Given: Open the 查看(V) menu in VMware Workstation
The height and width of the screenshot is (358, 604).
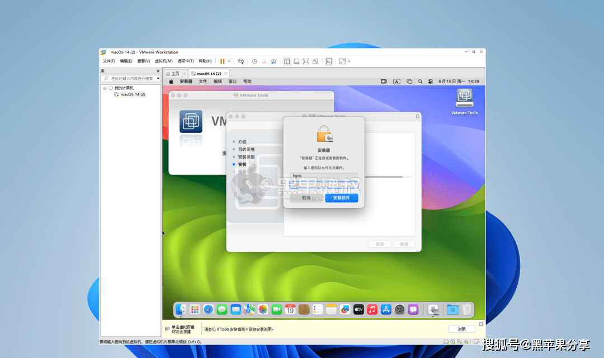Looking at the screenshot, I should point(143,61).
